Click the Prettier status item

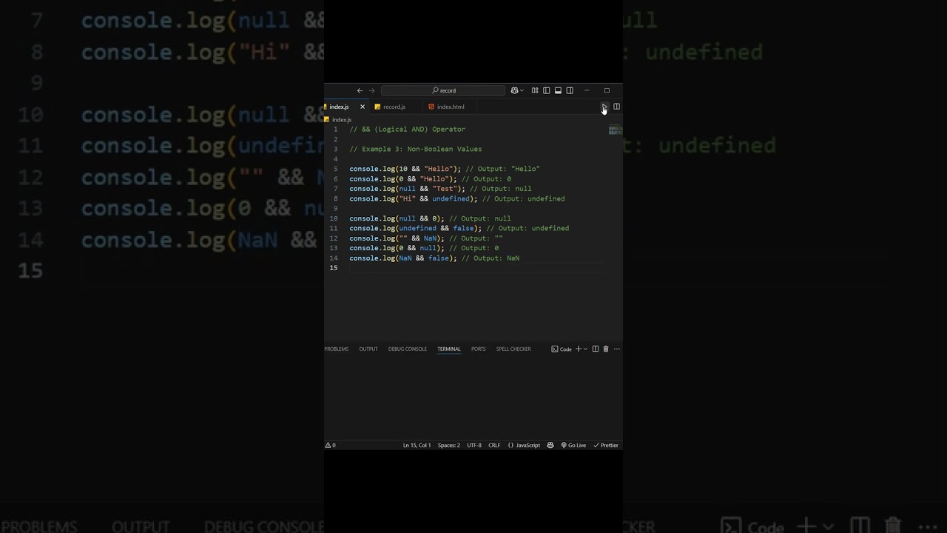click(606, 445)
